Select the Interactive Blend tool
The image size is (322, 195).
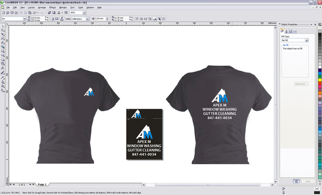2,72
